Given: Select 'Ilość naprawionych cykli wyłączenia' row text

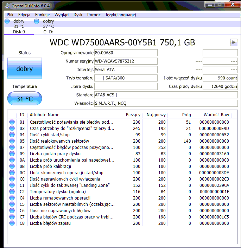Looking at the screenshot, I should pyautogui.click(x=65, y=179).
